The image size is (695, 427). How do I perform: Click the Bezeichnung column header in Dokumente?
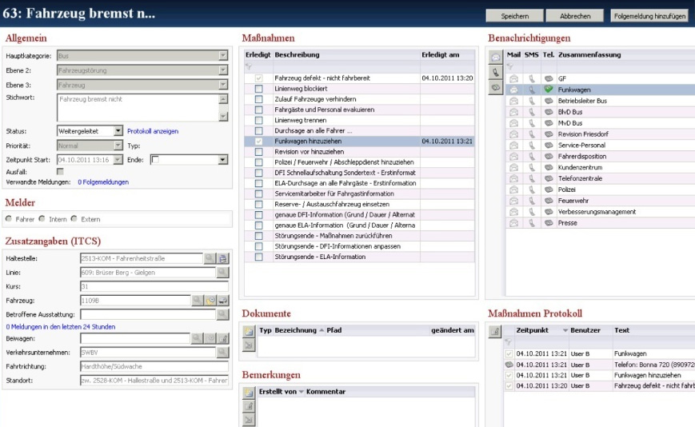tap(299, 330)
